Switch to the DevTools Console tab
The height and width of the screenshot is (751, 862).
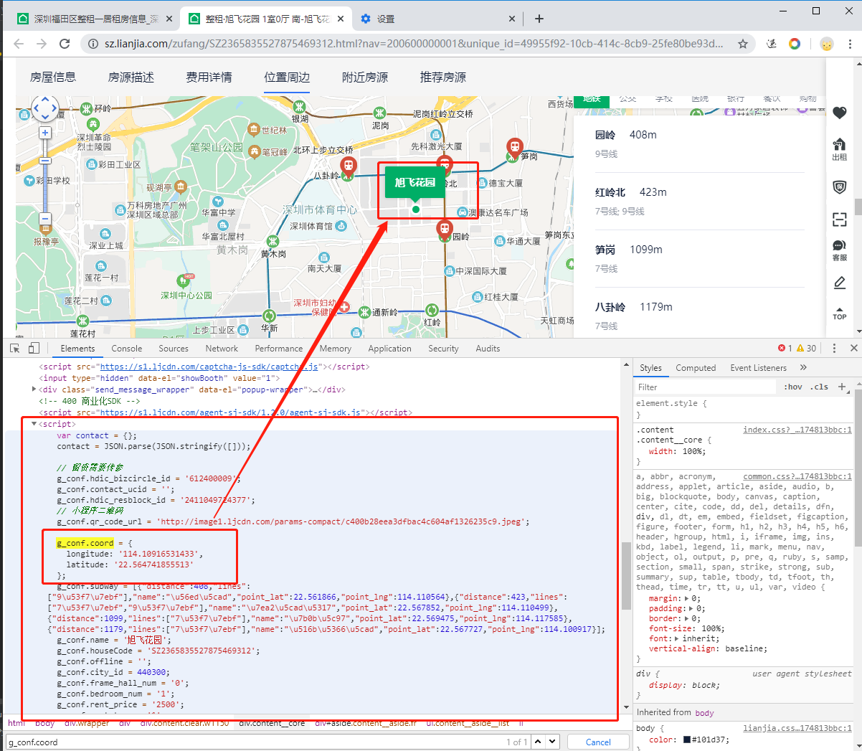point(127,348)
